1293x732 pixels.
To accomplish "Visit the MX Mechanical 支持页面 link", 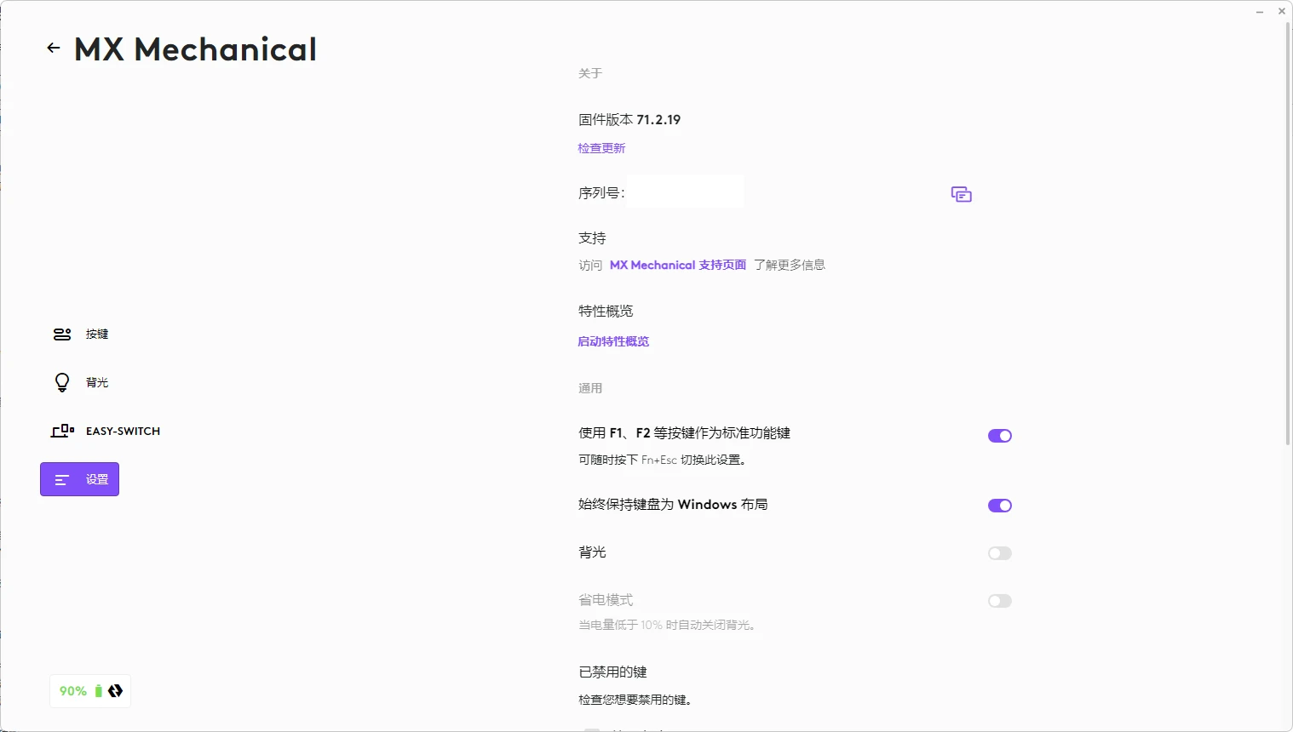I will (677, 265).
